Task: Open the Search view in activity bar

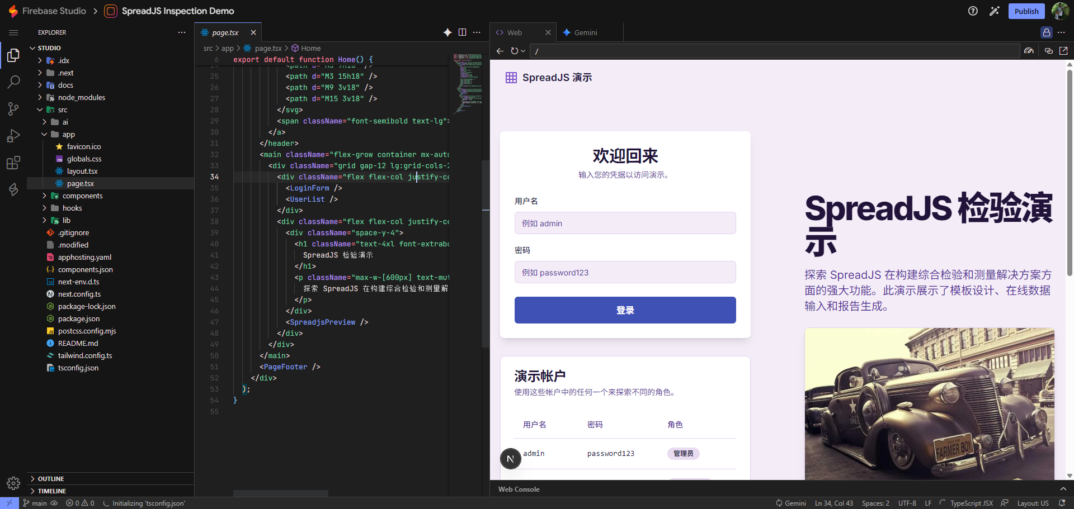Action: (13, 82)
